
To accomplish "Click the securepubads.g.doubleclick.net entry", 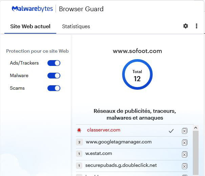I will coord(121,165).
